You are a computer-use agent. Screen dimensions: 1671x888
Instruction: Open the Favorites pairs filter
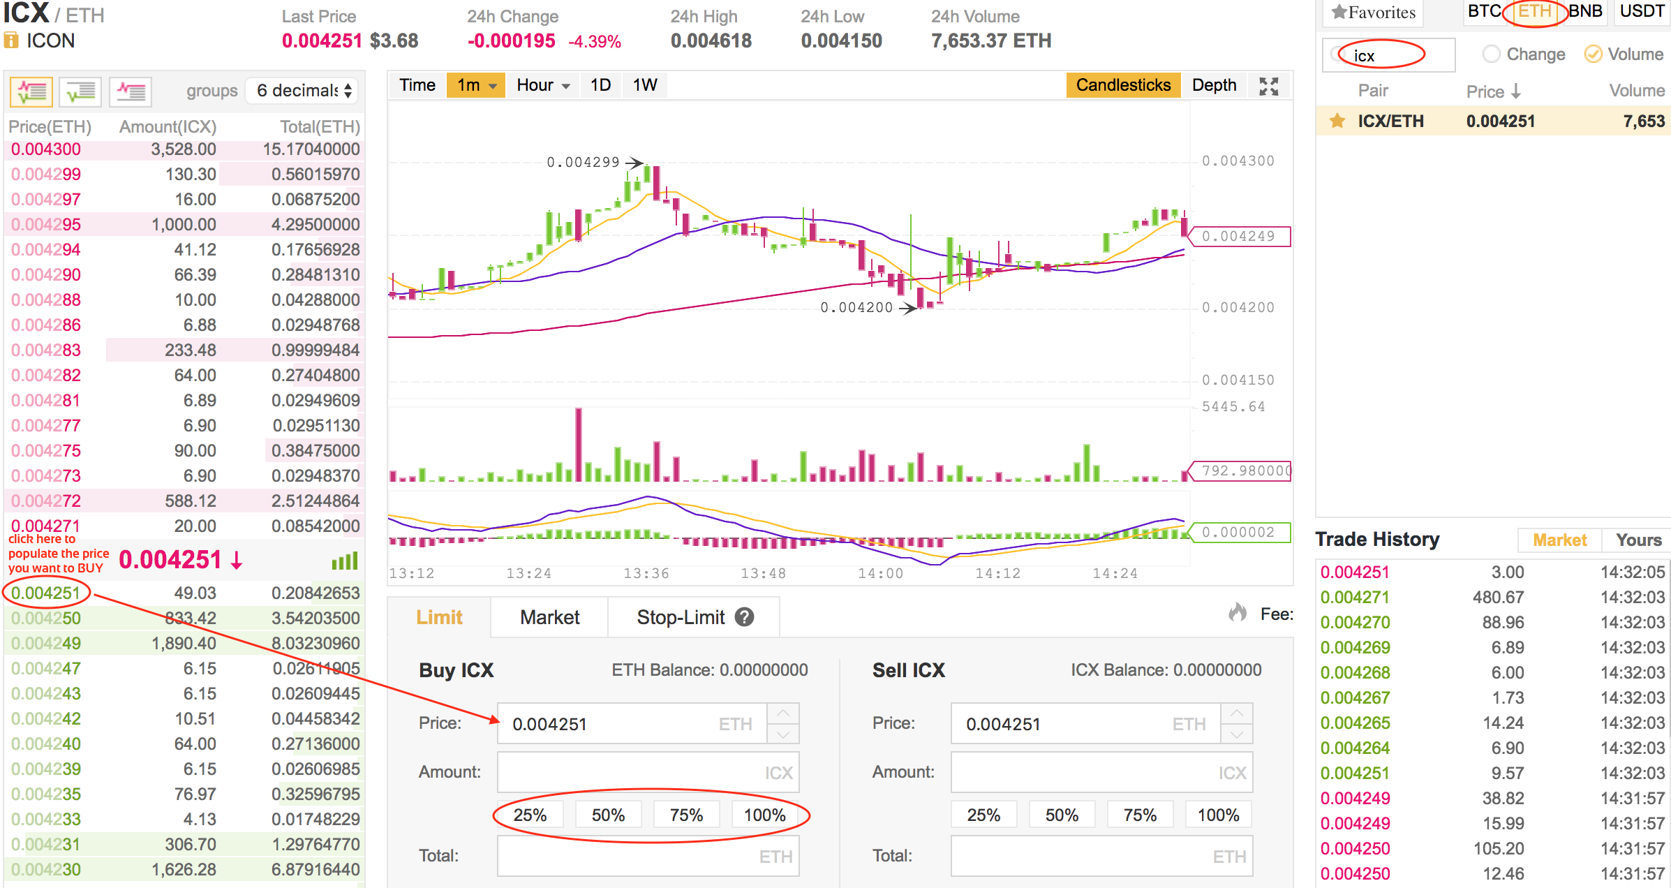coord(1372,13)
